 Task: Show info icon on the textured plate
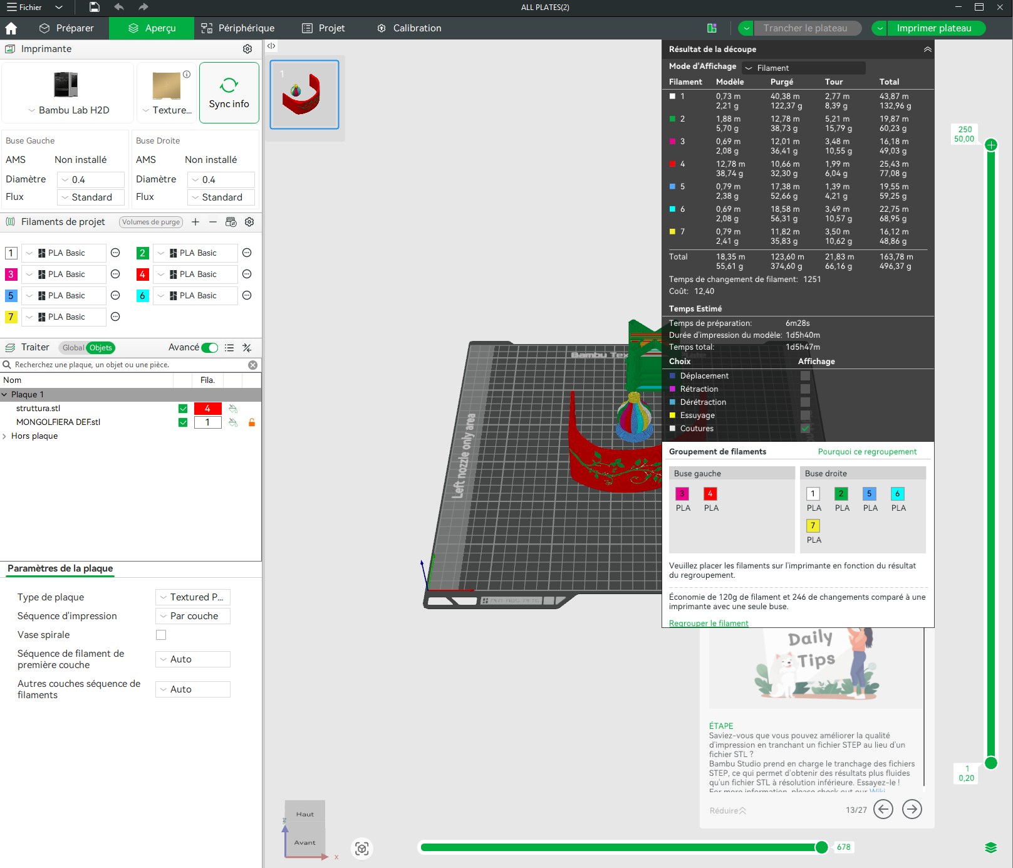click(x=187, y=74)
